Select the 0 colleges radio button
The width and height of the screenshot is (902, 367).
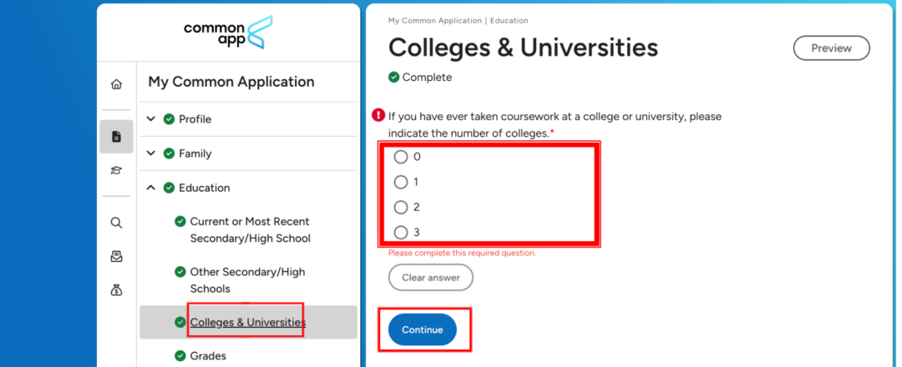(x=401, y=157)
